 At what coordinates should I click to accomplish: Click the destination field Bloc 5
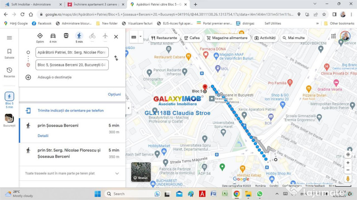coord(72,65)
